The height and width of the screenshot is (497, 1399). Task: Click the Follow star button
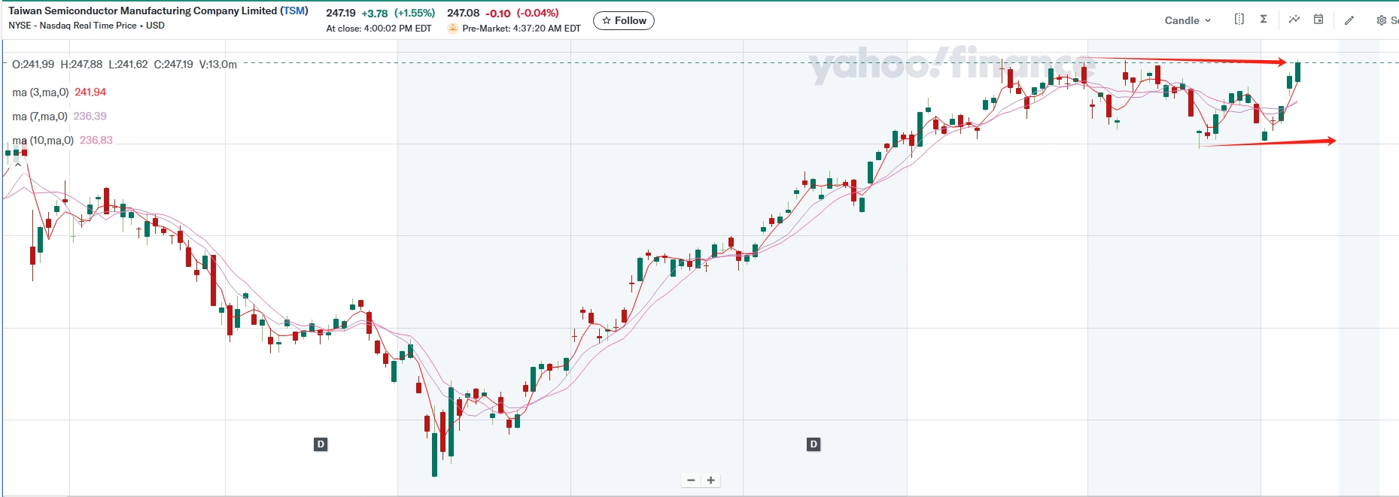point(624,20)
